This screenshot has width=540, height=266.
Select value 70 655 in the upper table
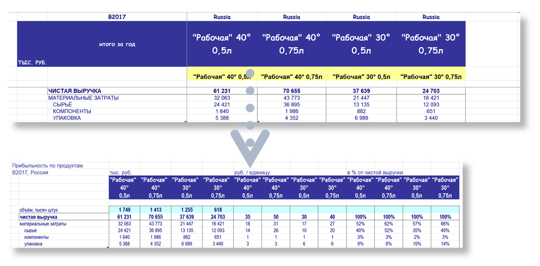coord(292,91)
